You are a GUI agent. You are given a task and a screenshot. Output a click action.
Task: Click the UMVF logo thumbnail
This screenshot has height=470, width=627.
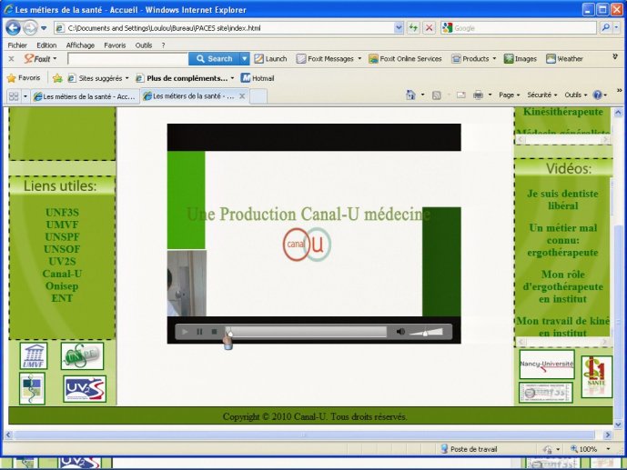pos(34,355)
